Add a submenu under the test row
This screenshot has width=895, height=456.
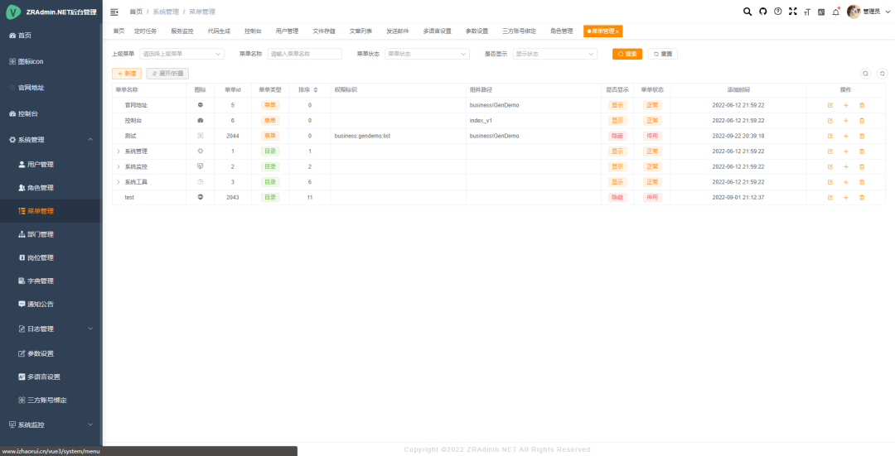(846, 198)
